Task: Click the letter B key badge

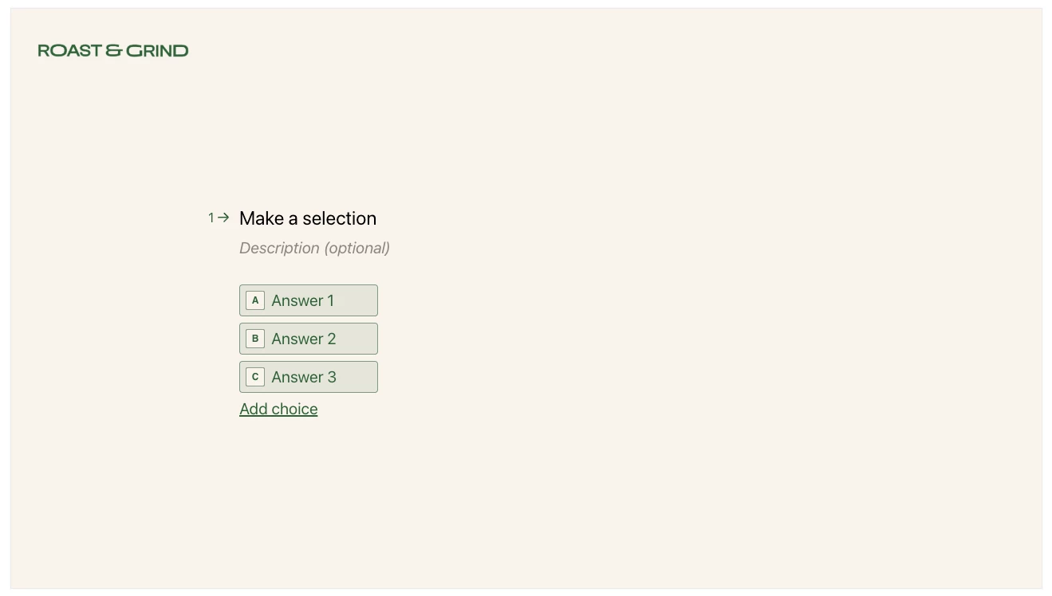Action: 255,339
